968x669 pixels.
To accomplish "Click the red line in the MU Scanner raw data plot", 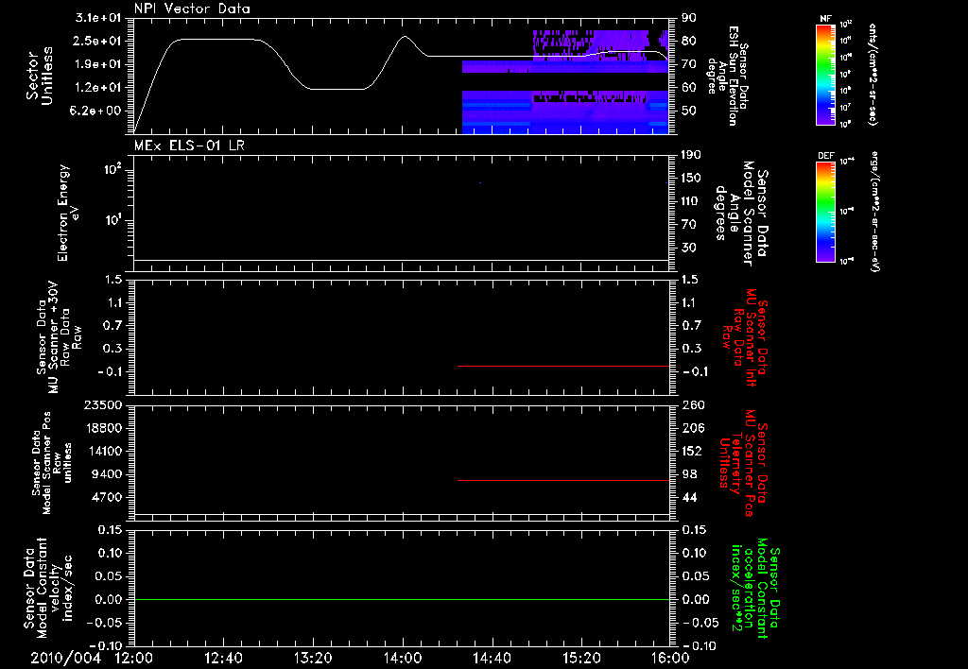I will (x=563, y=366).
